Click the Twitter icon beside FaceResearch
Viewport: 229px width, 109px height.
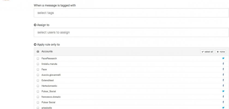223,58
